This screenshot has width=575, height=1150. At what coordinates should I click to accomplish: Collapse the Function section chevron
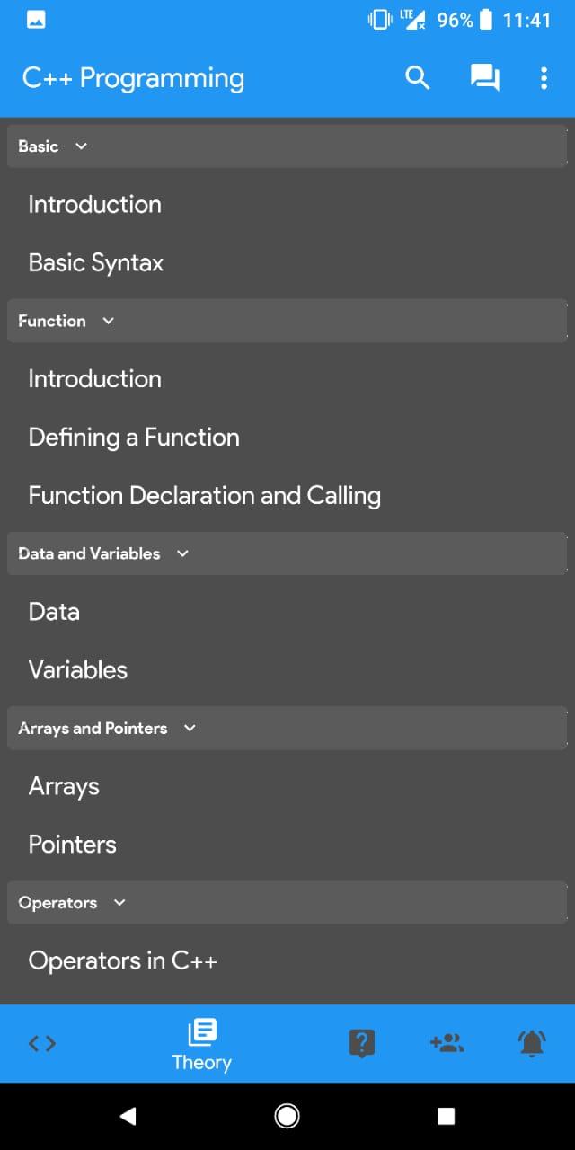click(x=109, y=321)
